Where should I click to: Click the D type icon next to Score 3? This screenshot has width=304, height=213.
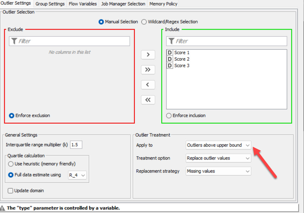click(170, 65)
